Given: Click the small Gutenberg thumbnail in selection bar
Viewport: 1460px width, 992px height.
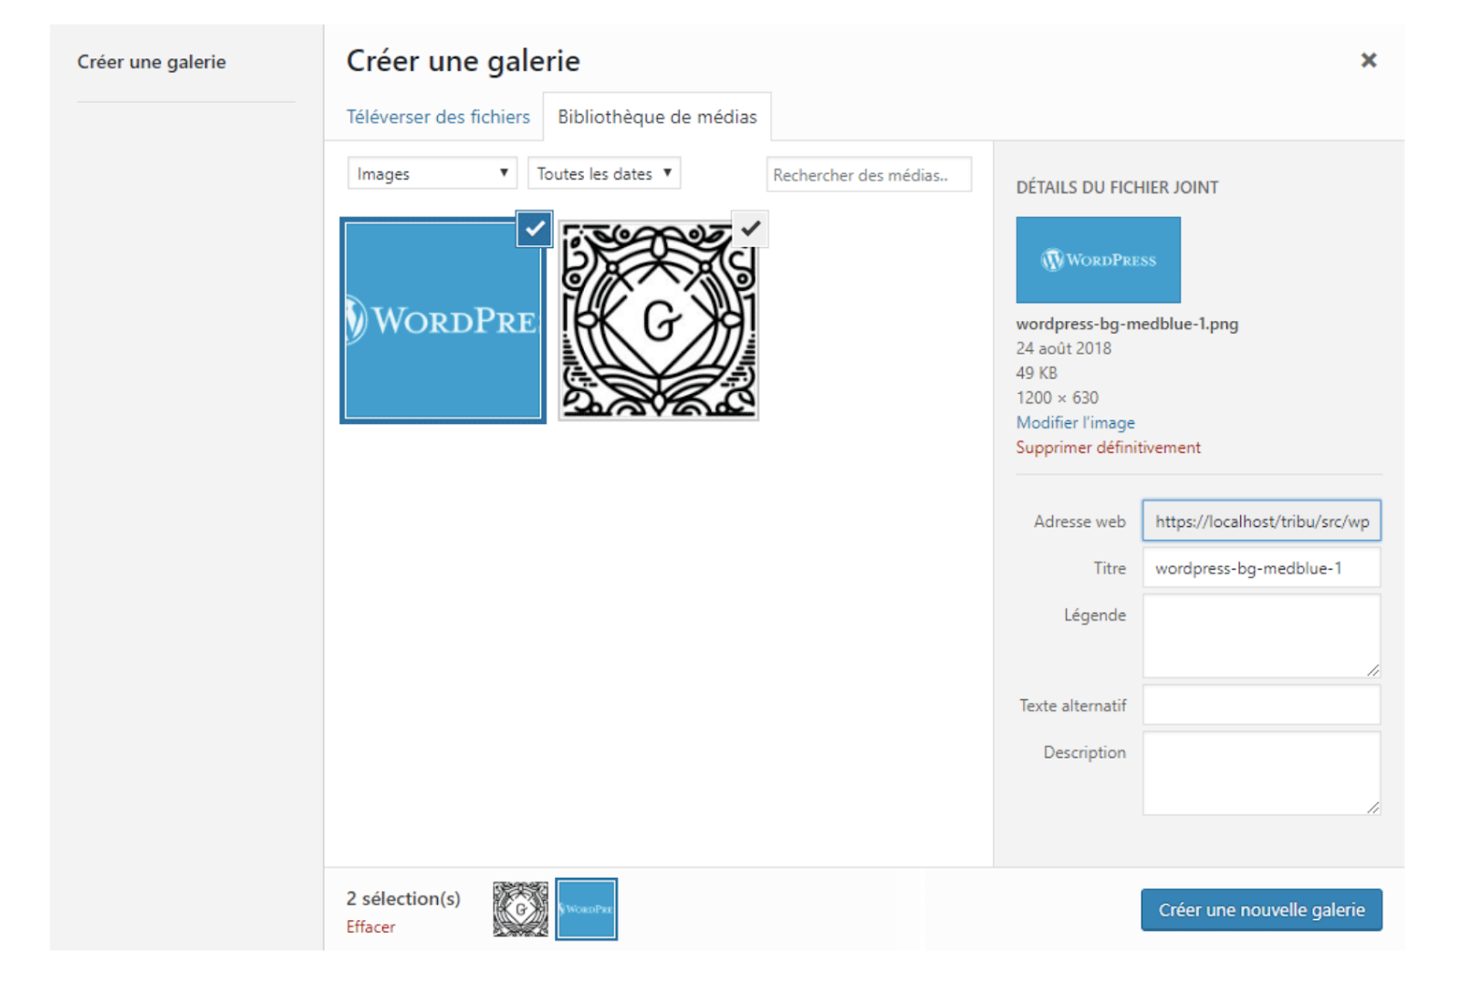Looking at the screenshot, I should click(x=520, y=909).
